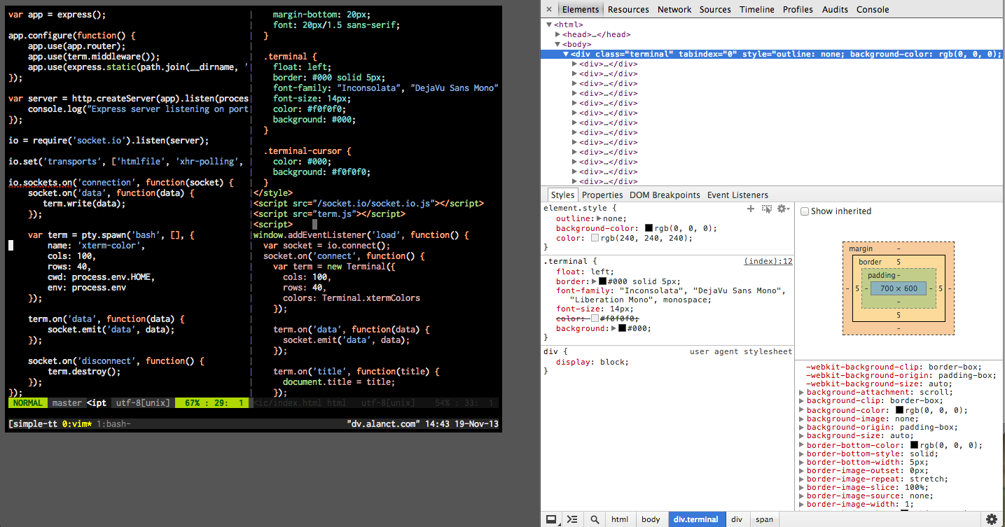Click the .terminal-cursor selector in the terminal
This screenshot has width=1005, height=527.
[305, 150]
